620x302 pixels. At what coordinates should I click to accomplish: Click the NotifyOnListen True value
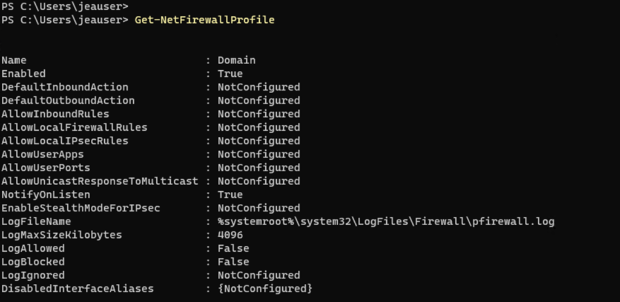[x=230, y=195]
